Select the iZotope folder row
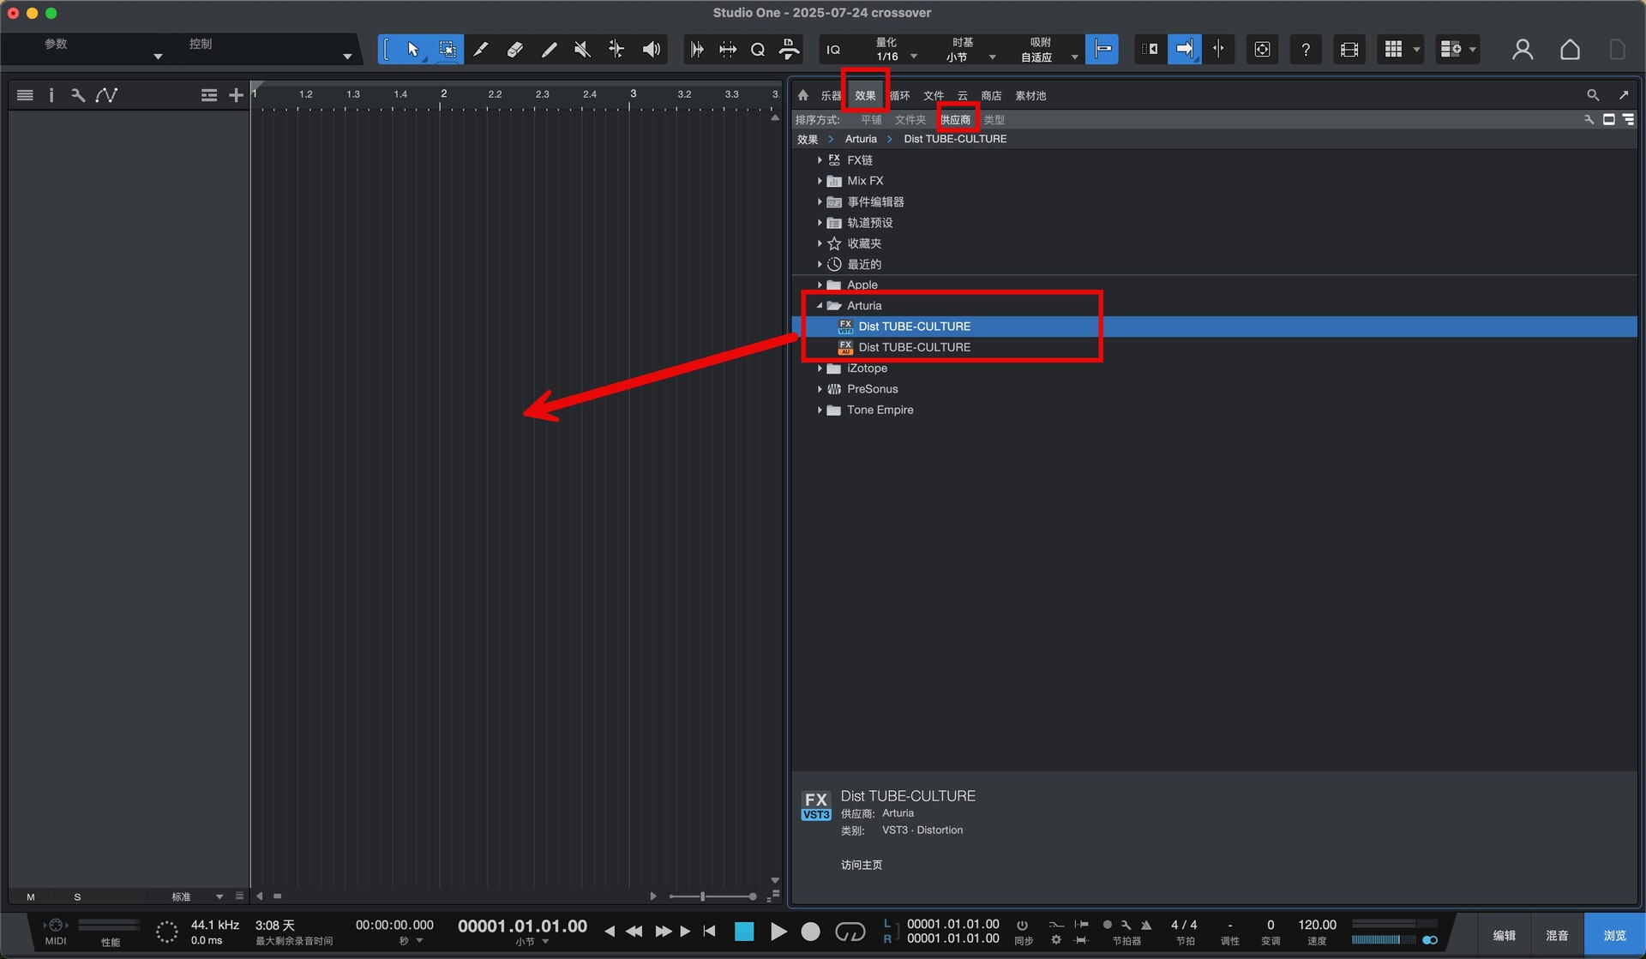Screen dimensions: 1646x959 tap(1214, 369)
